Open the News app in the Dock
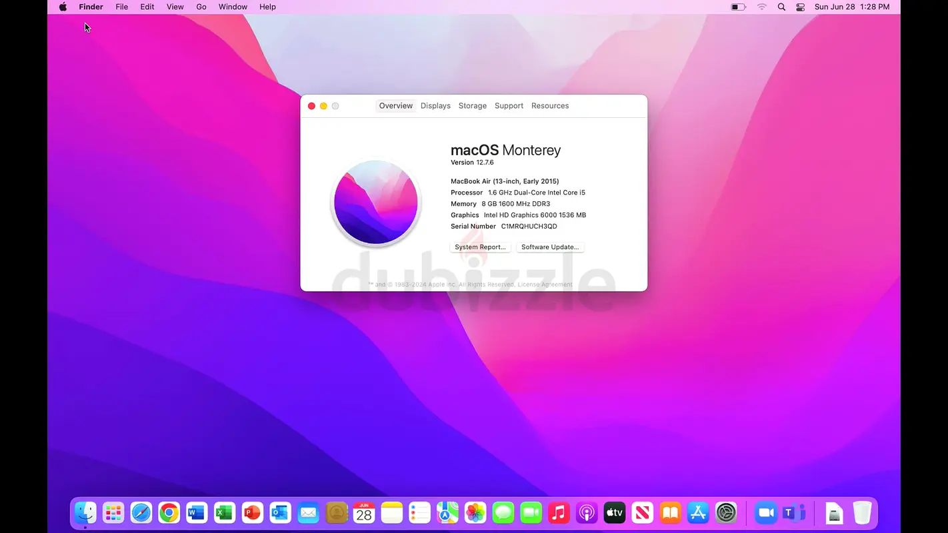Image resolution: width=948 pixels, height=533 pixels. pyautogui.click(x=642, y=512)
